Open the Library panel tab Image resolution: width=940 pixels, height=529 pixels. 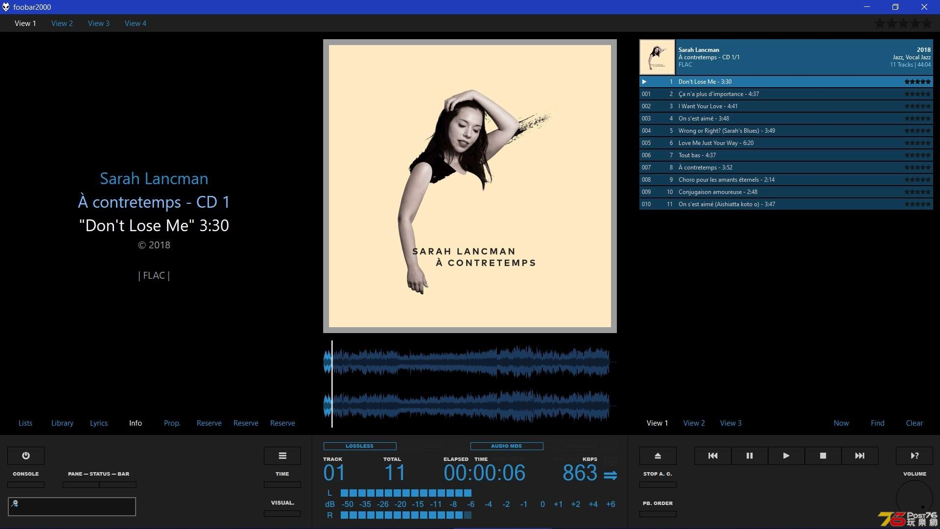(x=62, y=423)
